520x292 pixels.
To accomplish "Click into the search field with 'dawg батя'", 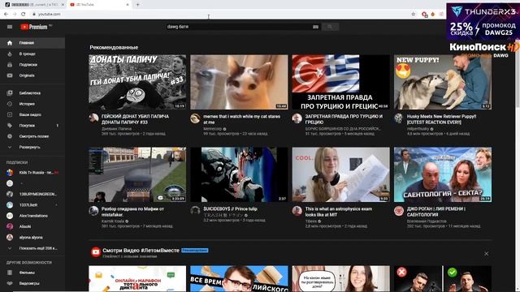I will click(239, 27).
